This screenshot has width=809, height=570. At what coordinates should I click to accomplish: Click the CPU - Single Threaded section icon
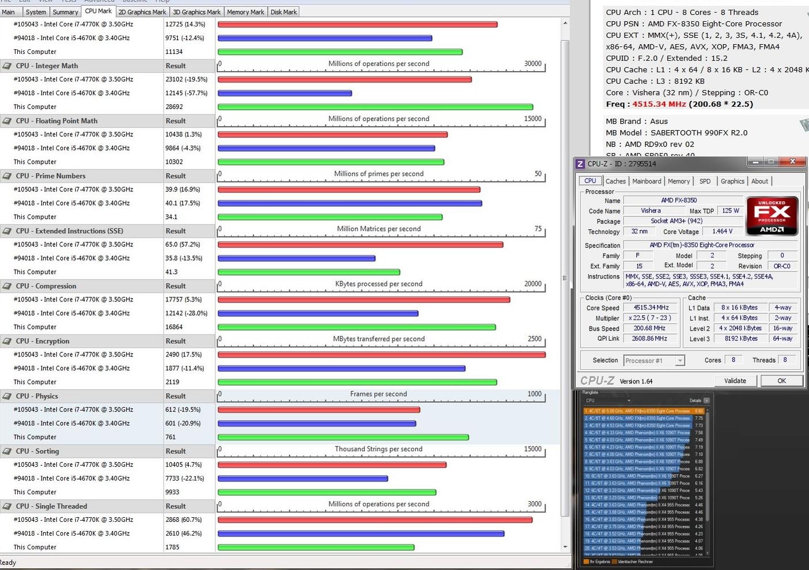point(7,507)
